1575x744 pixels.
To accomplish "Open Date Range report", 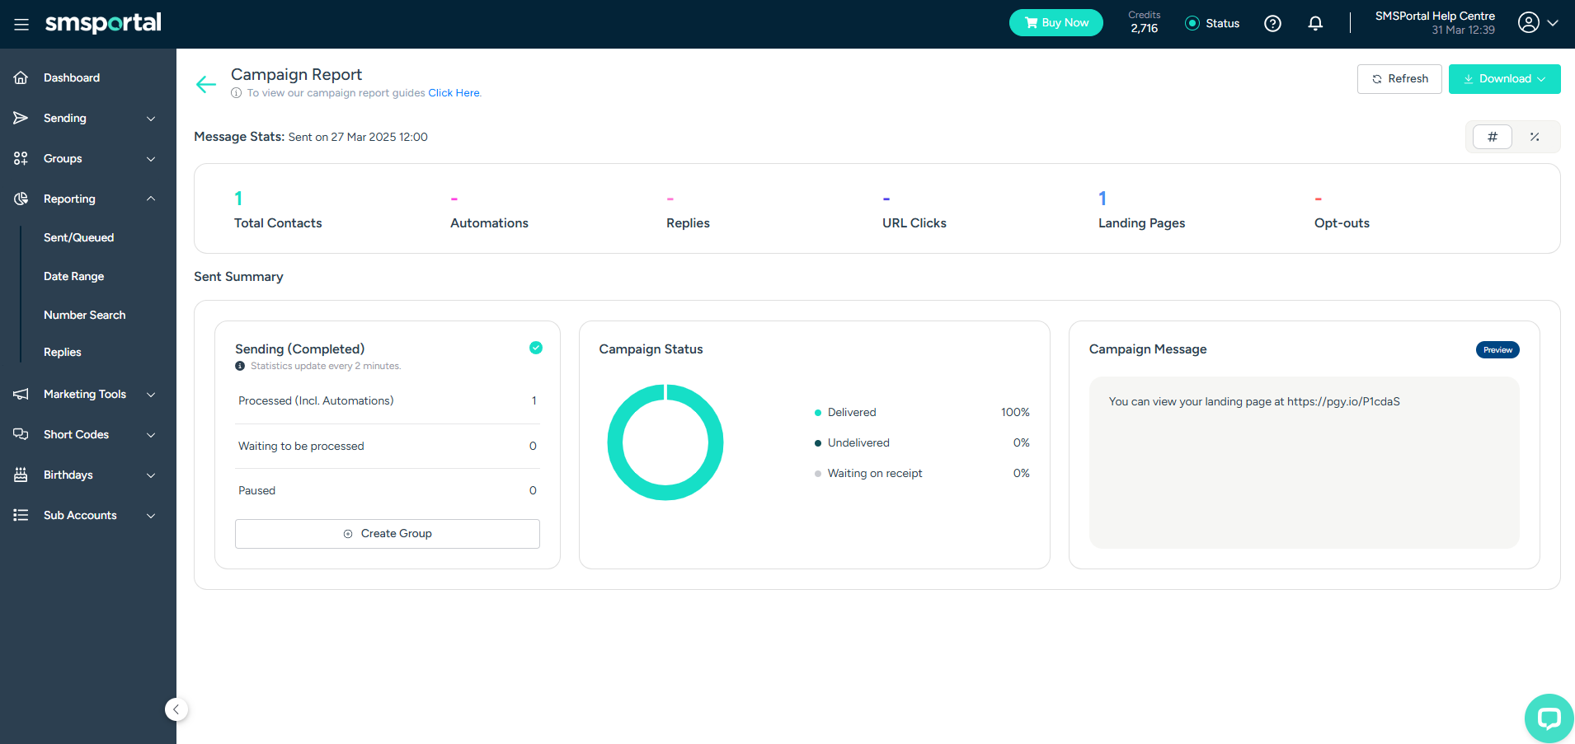I will tap(74, 276).
